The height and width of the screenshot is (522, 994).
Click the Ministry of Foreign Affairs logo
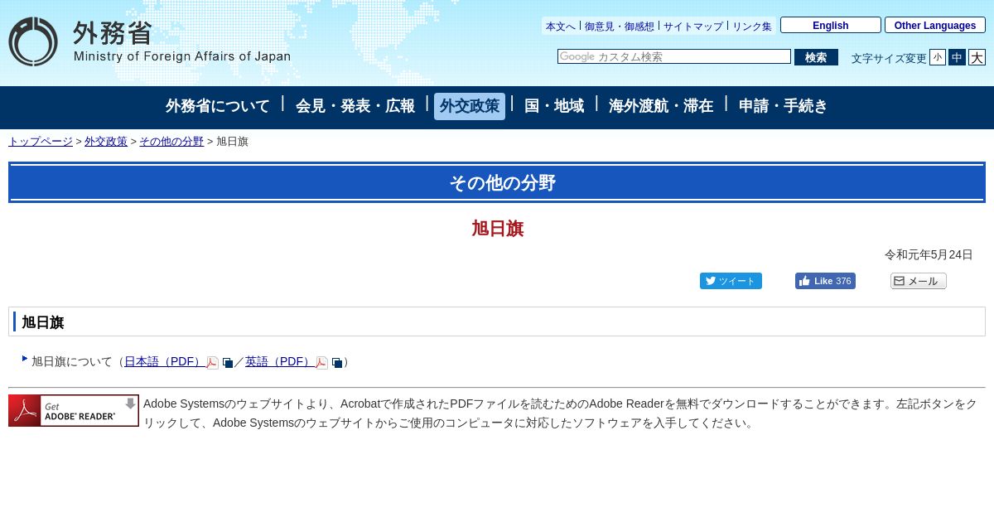click(x=150, y=41)
